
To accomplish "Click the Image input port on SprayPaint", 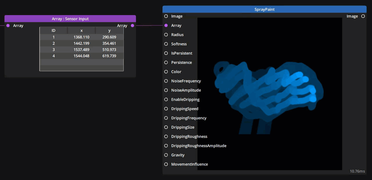I will pyautogui.click(x=166, y=16).
